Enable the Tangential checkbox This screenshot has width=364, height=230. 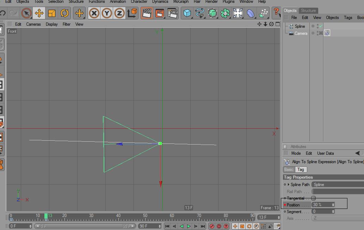(x=313, y=198)
